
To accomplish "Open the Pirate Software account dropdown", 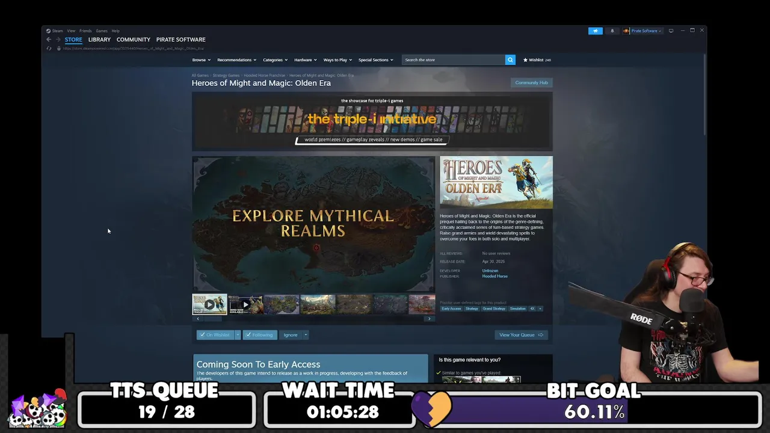I will 642,31.
